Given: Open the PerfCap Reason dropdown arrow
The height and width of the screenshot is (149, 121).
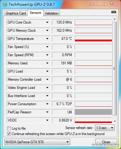Looking at the screenshot, I should click(x=47, y=112).
